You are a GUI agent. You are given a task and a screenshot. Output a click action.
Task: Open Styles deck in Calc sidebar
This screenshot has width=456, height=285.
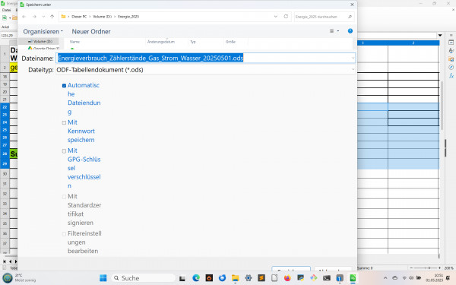click(451, 51)
